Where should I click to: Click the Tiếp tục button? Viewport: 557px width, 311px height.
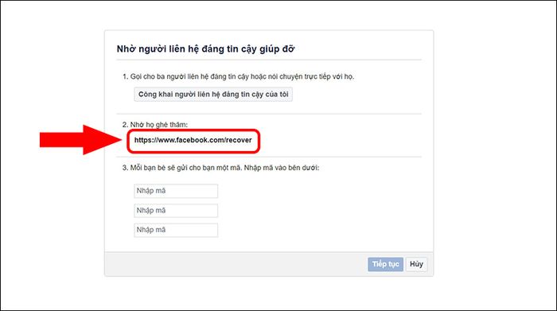[x=385, y=264]
